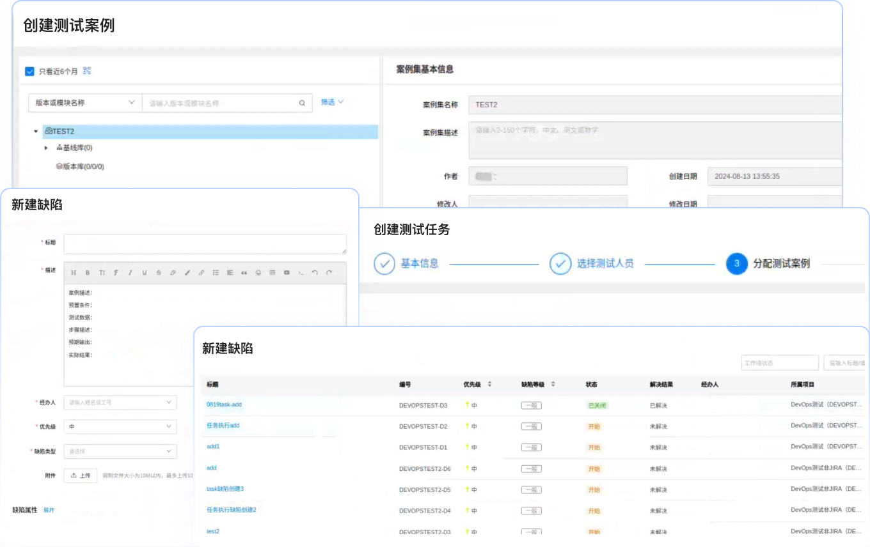Click 基本信息 step label
The width and height of the screenshot is (870, 547).
click(420, 263)
